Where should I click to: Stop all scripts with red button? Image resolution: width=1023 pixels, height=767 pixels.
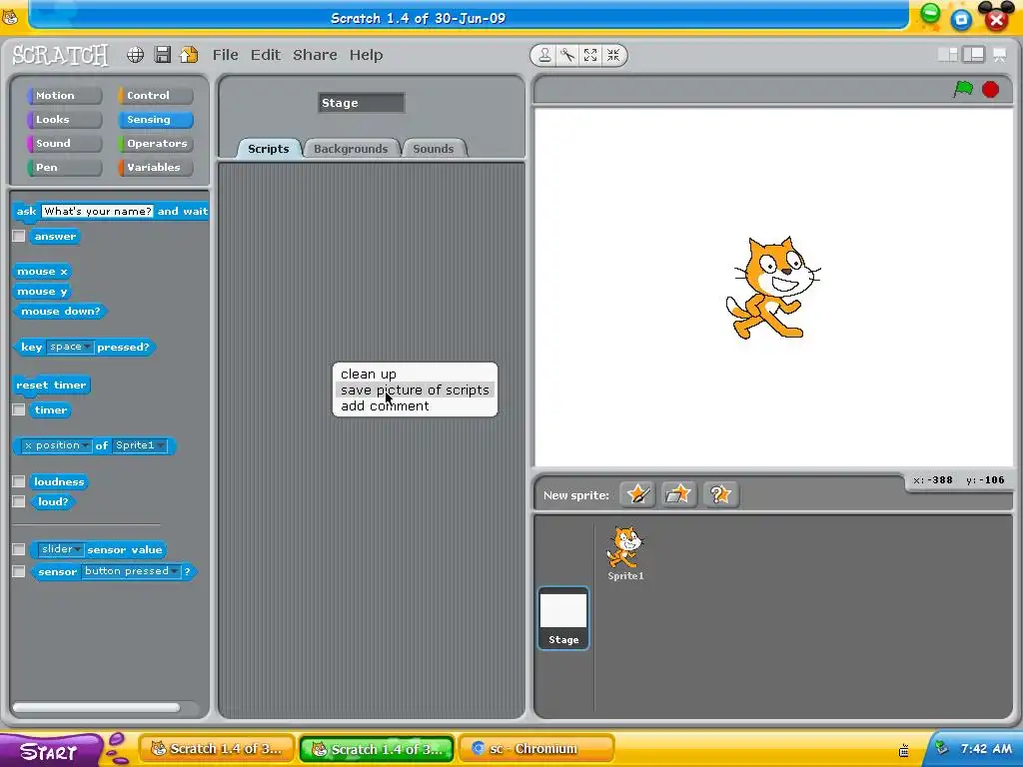[990, 89]
